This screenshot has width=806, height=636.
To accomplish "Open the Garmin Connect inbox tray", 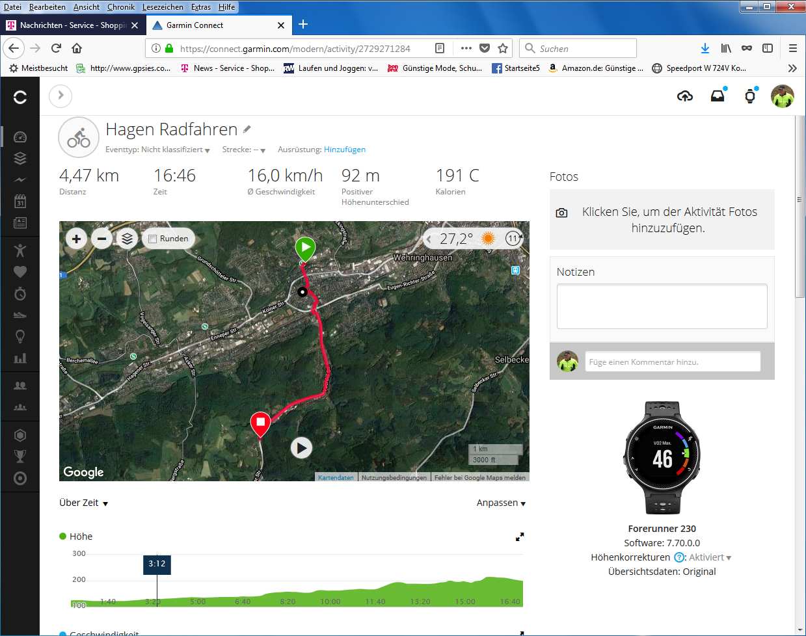I will [718, 96].
